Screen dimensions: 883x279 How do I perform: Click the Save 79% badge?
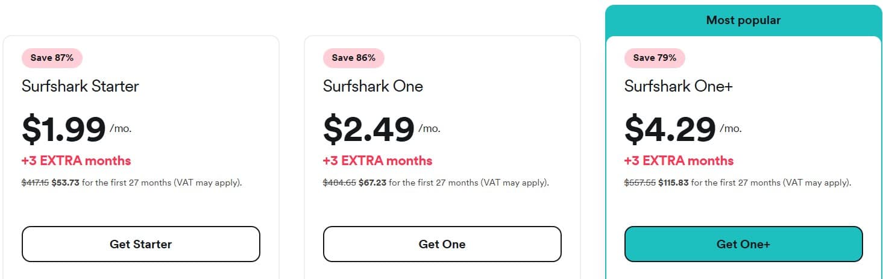pyautogui.click(x=655, y=58)
